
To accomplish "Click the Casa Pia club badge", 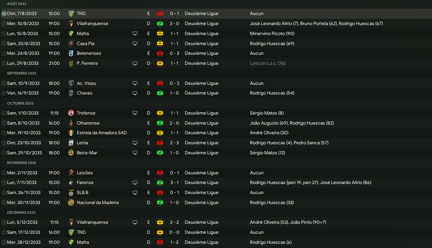I will (x=71, y=43).
